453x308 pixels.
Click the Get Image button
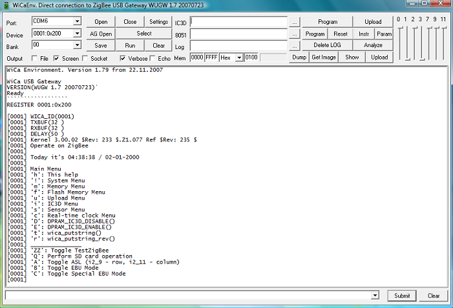point(324,57)
